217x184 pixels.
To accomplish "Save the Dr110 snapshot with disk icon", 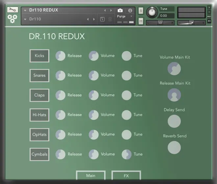I will [x=102, y=19].
